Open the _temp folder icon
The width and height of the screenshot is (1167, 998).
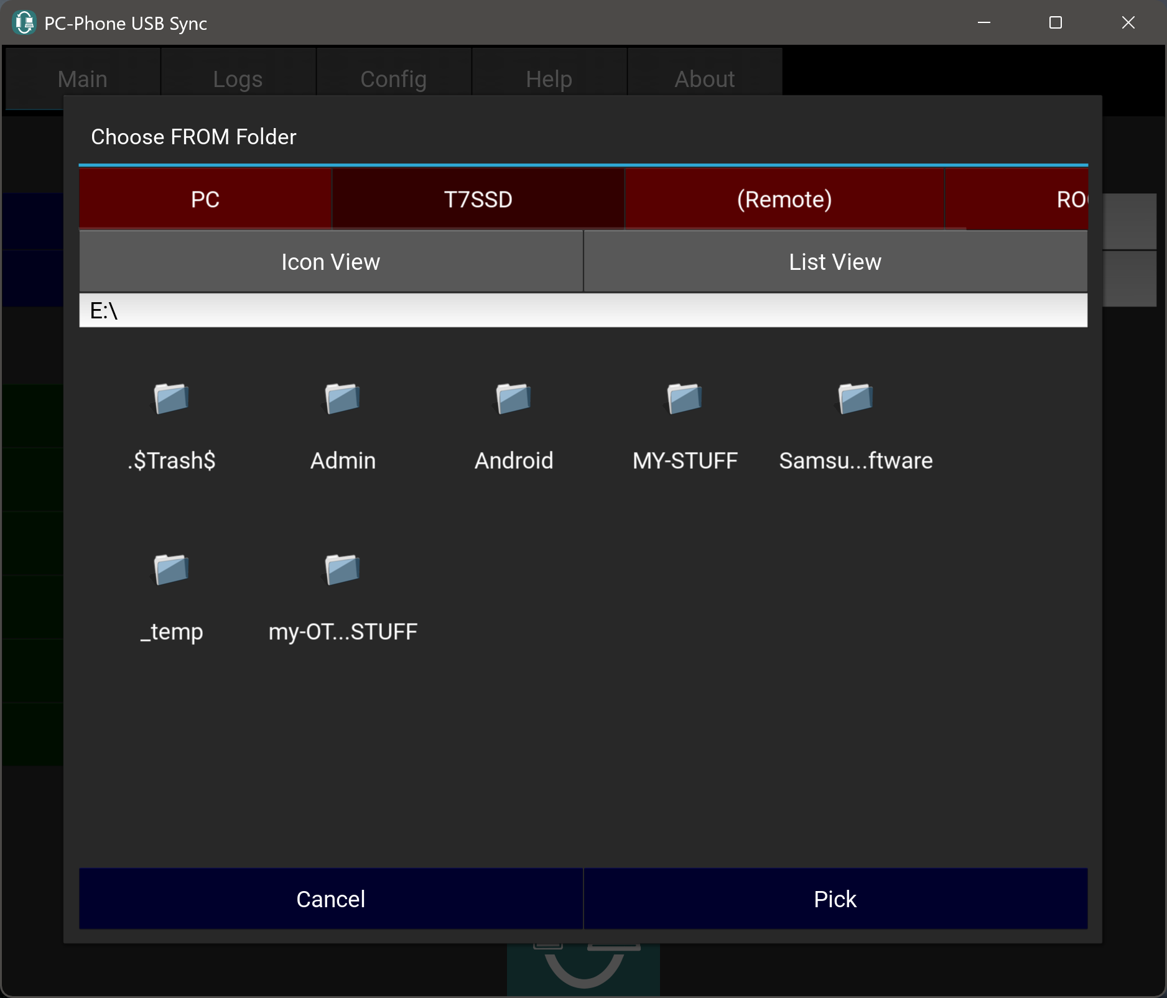coord(171,570)
